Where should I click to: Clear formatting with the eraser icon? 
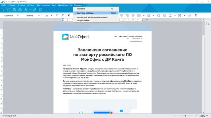coord(35,10)
